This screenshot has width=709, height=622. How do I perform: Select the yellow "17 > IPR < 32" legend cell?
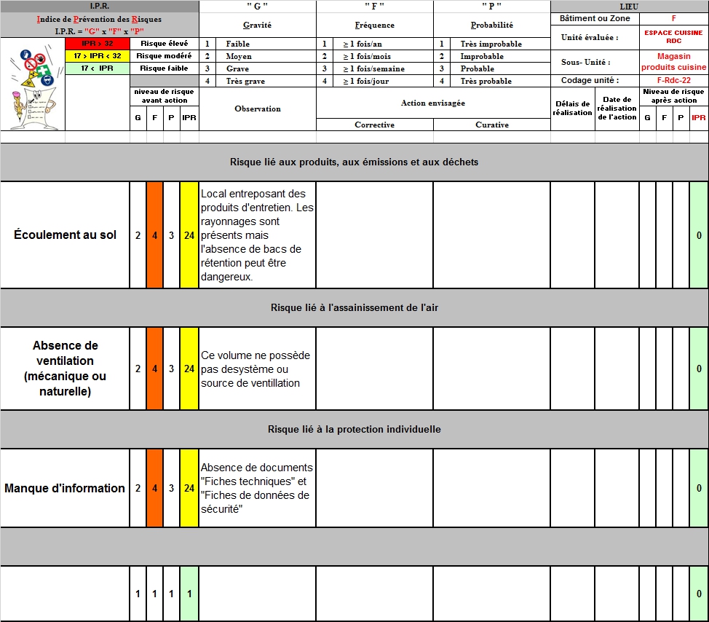98,56
